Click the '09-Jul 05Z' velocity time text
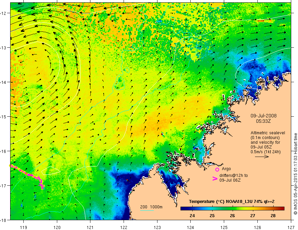 pos(261,147)
